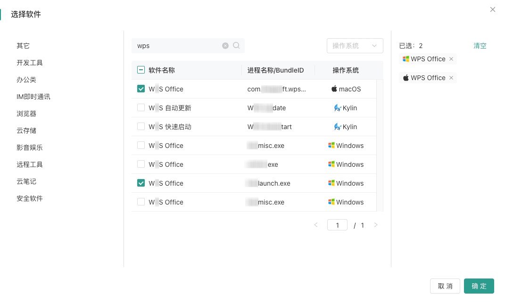Click the Kylin icon for WPS 自动更新
The width and height of the screenshot is (505, 303).
tap(337, 108)
